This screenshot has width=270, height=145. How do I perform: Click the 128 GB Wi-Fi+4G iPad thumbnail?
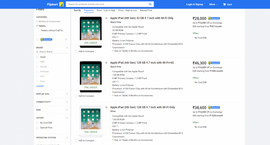tap(91, 77)
